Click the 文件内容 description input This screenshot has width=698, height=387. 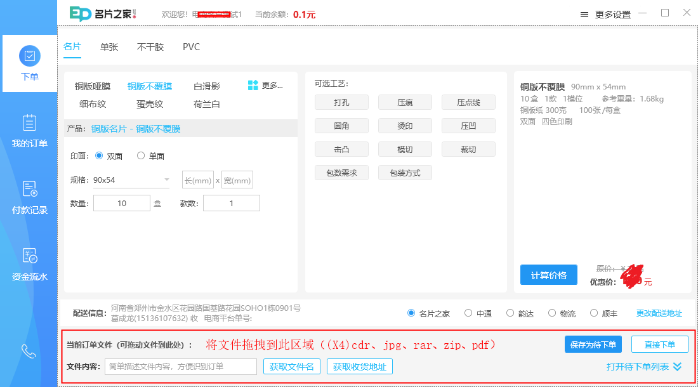[x=181, y=367]
